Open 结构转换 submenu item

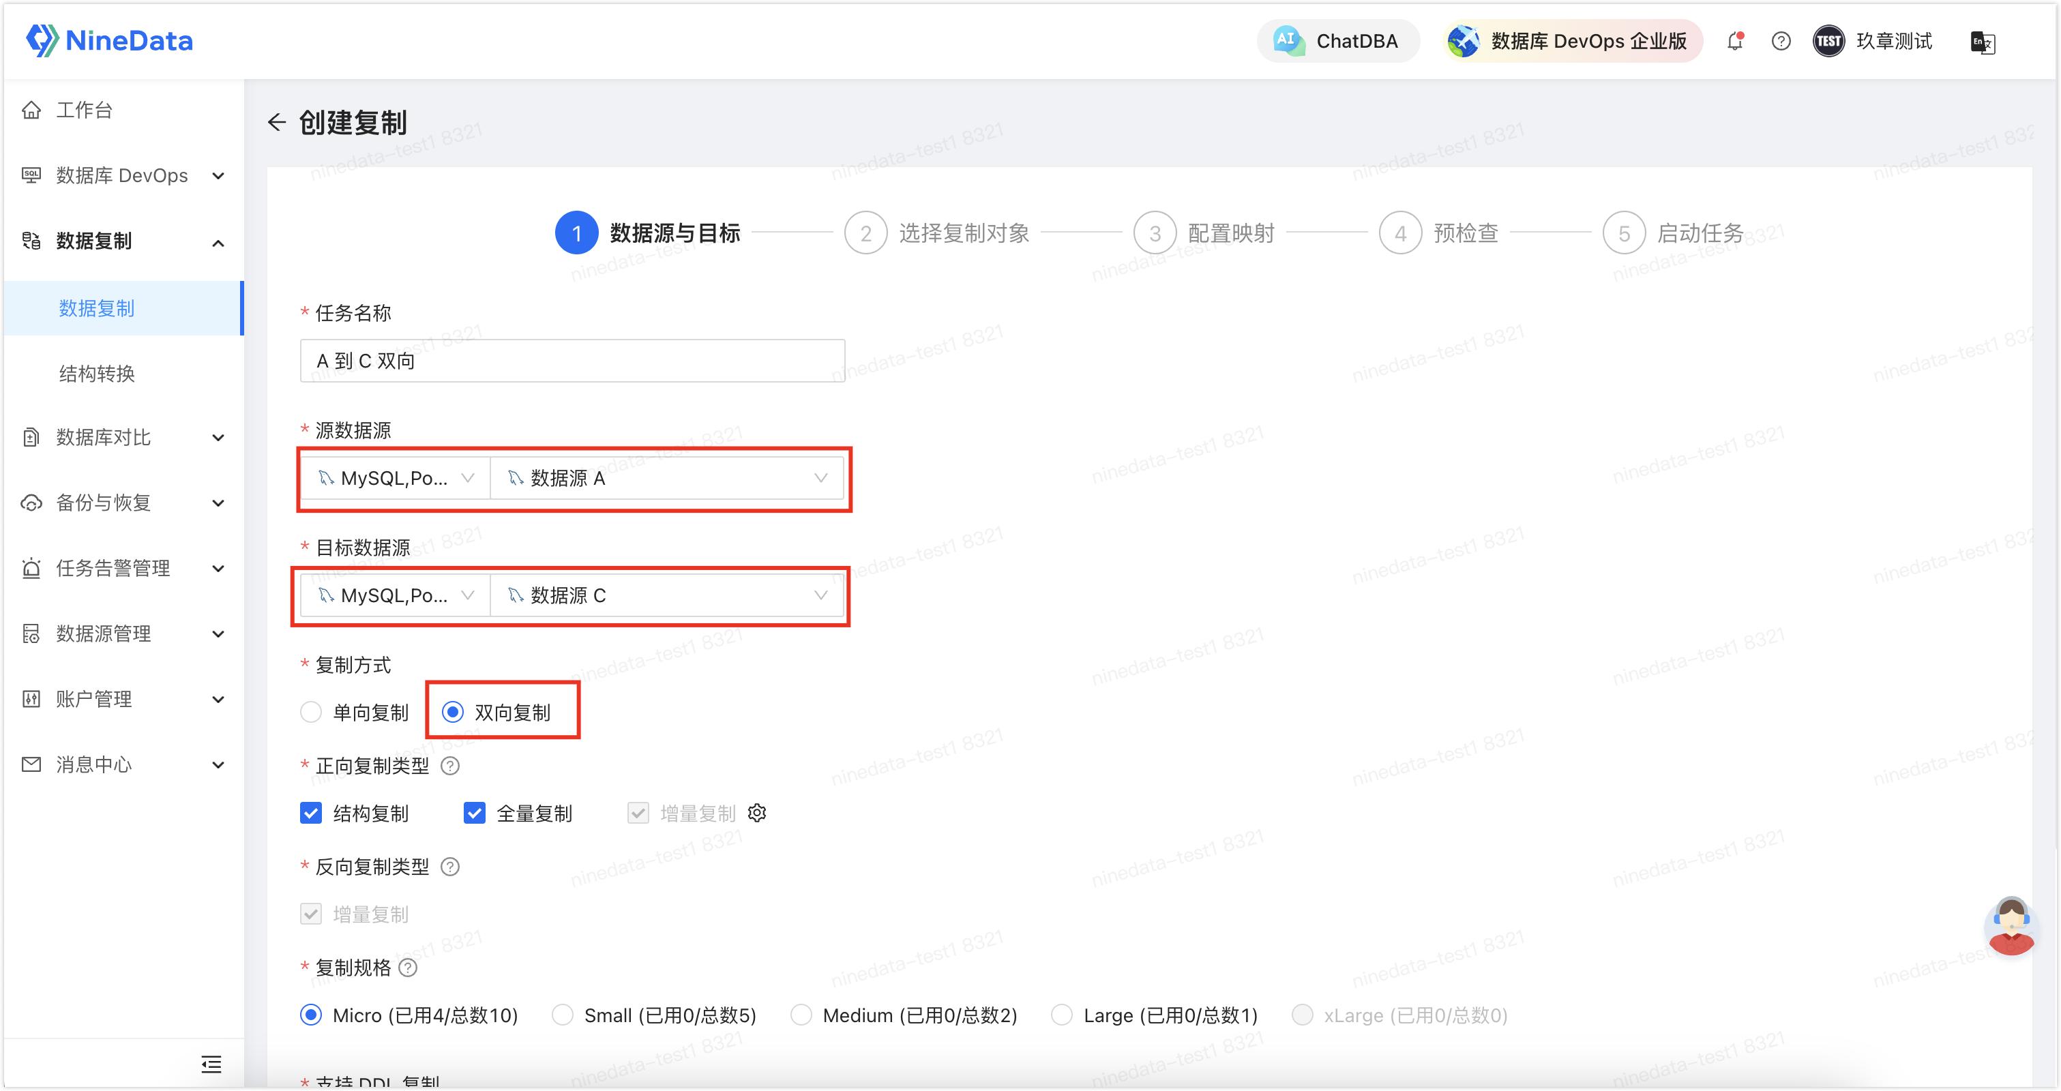coord(123,374)
